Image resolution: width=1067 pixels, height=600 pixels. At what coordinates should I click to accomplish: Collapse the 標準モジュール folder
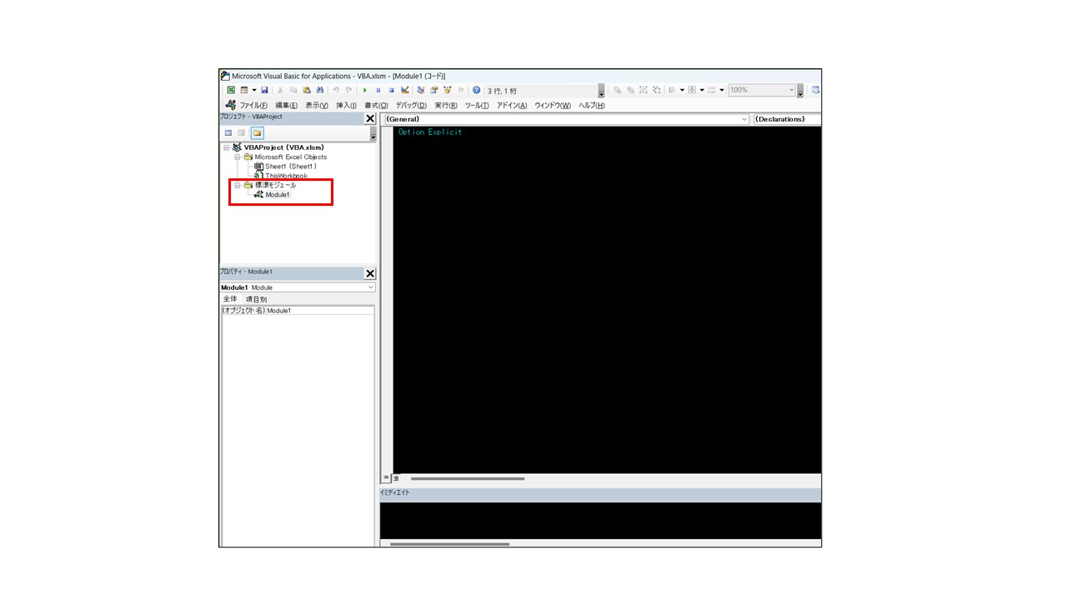[238, 185]
